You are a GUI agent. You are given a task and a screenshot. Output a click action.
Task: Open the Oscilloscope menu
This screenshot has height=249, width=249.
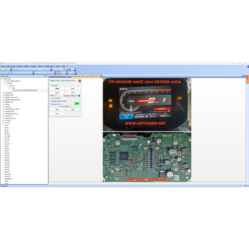point(49,66)
